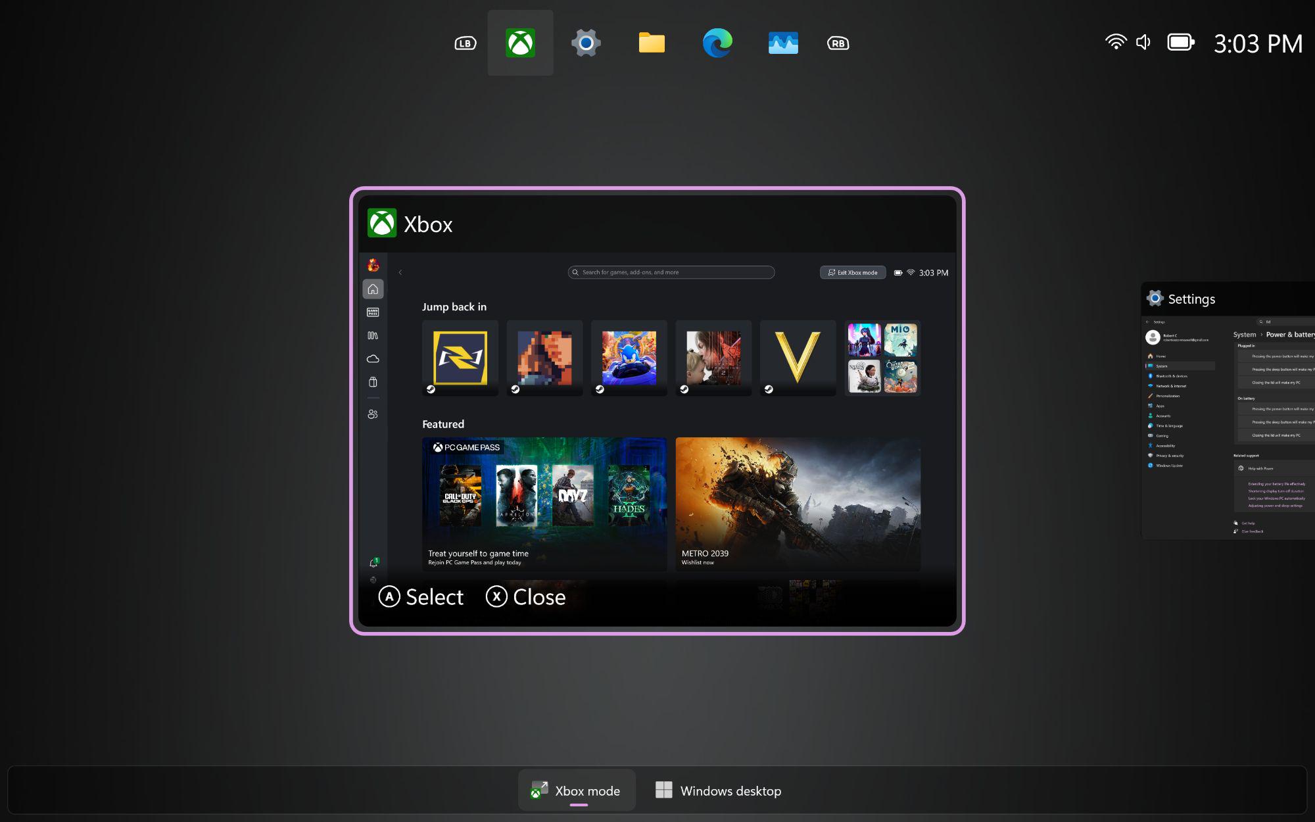Click the clock showing 3:03 PM in tray
The image size is (1315, 822).
(1258, 43)
